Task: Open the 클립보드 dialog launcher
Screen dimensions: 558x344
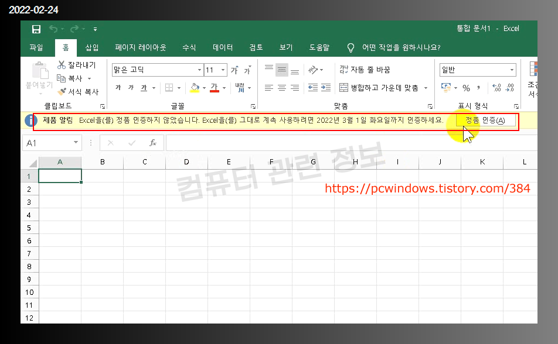Action: tap(103, 106)
